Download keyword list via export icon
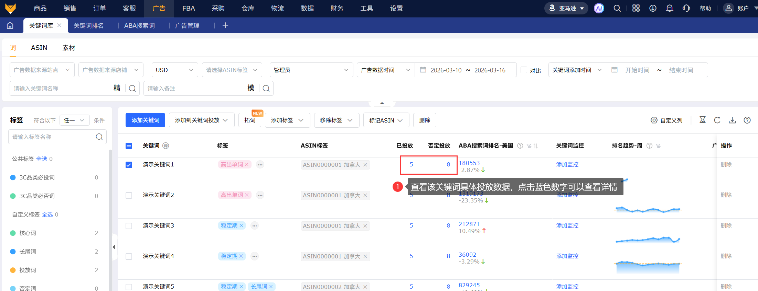The width and height of the screenshot is (758, 291). point(732,120)
